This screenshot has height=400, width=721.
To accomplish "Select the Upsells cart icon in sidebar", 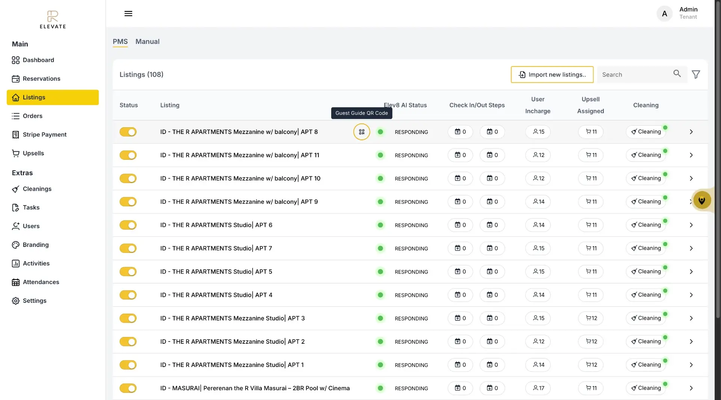I will pos(15,153).
